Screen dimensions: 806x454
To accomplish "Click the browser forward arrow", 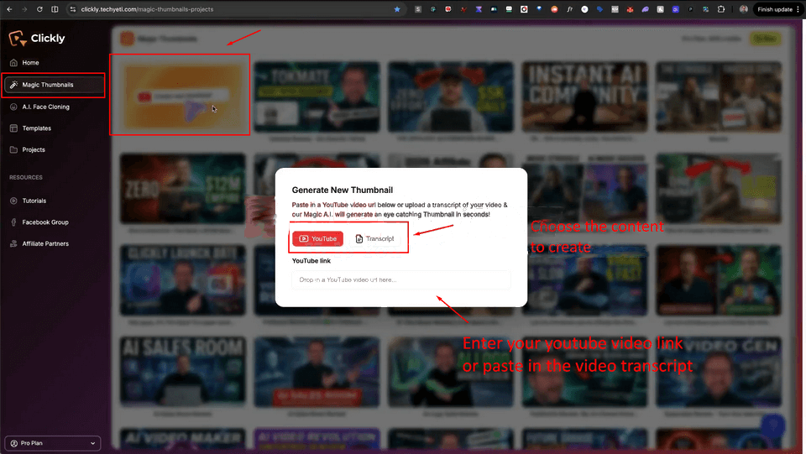I will coord(24,9).
